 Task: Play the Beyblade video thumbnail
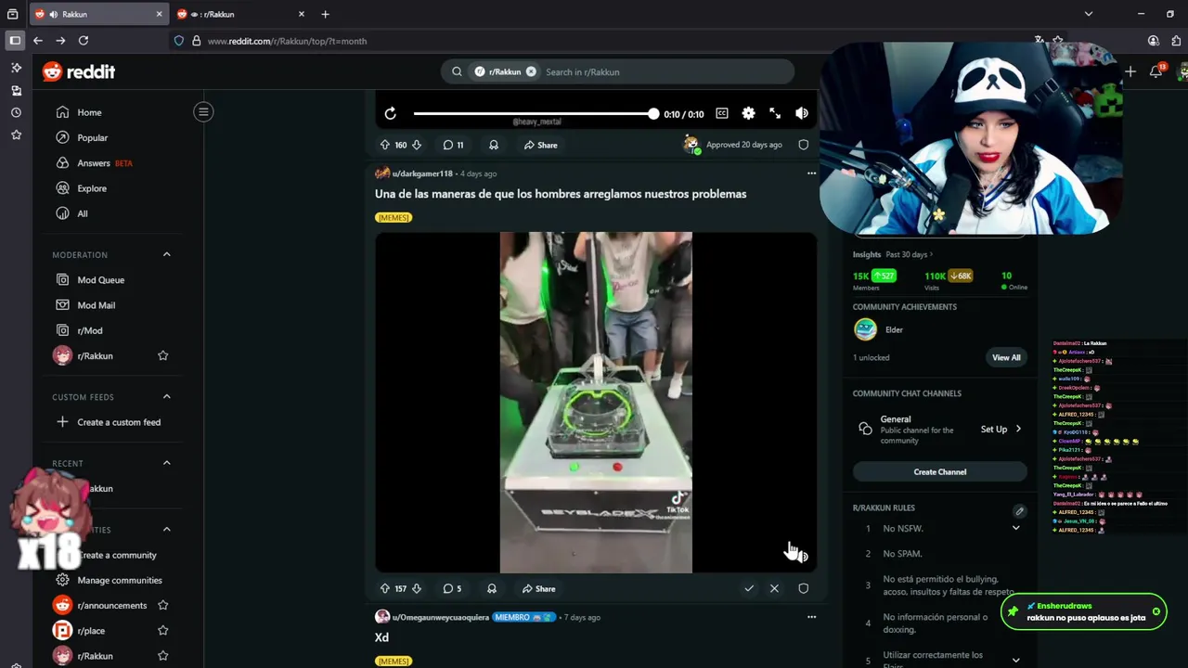coord(596,402)
